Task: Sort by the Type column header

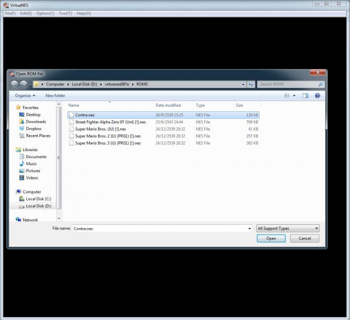Action: tap(214, 105)
